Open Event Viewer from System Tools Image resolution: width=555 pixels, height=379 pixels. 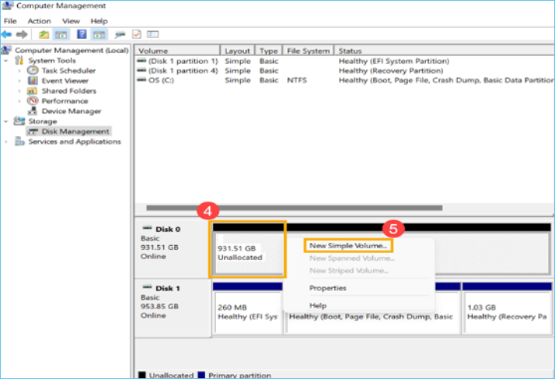click(x=65, y=80)
